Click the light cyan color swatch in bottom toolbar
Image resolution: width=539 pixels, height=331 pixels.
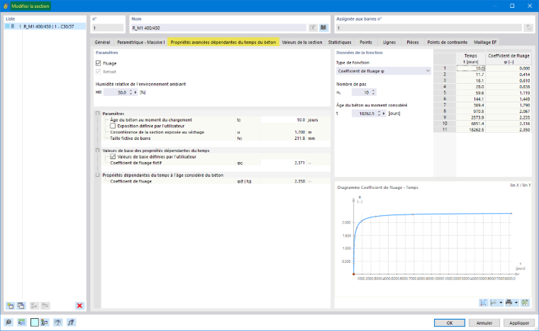(x=34, y=322)
